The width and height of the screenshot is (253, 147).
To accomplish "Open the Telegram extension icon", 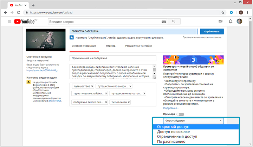I will point(231,12).
